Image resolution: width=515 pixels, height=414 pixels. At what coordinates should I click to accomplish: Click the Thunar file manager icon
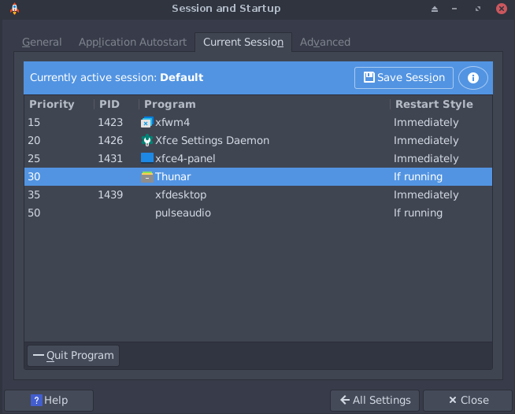click(146, 177)
